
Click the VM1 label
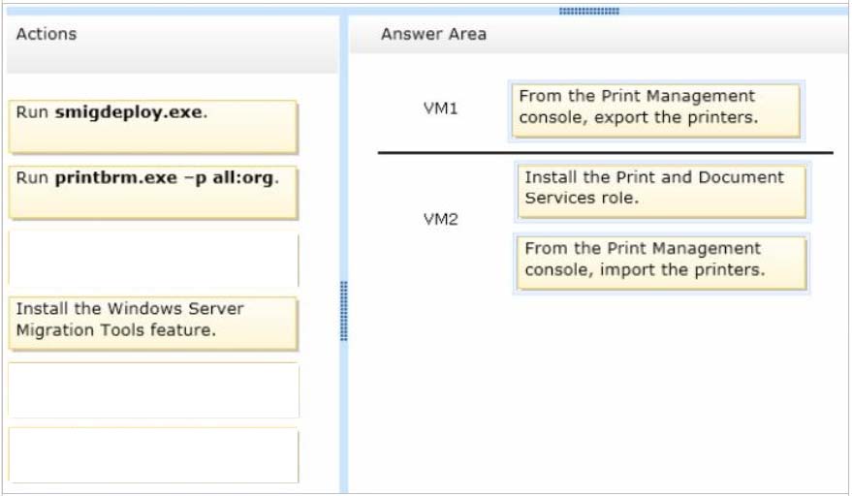pyautogui.click(x=441, y=108)
